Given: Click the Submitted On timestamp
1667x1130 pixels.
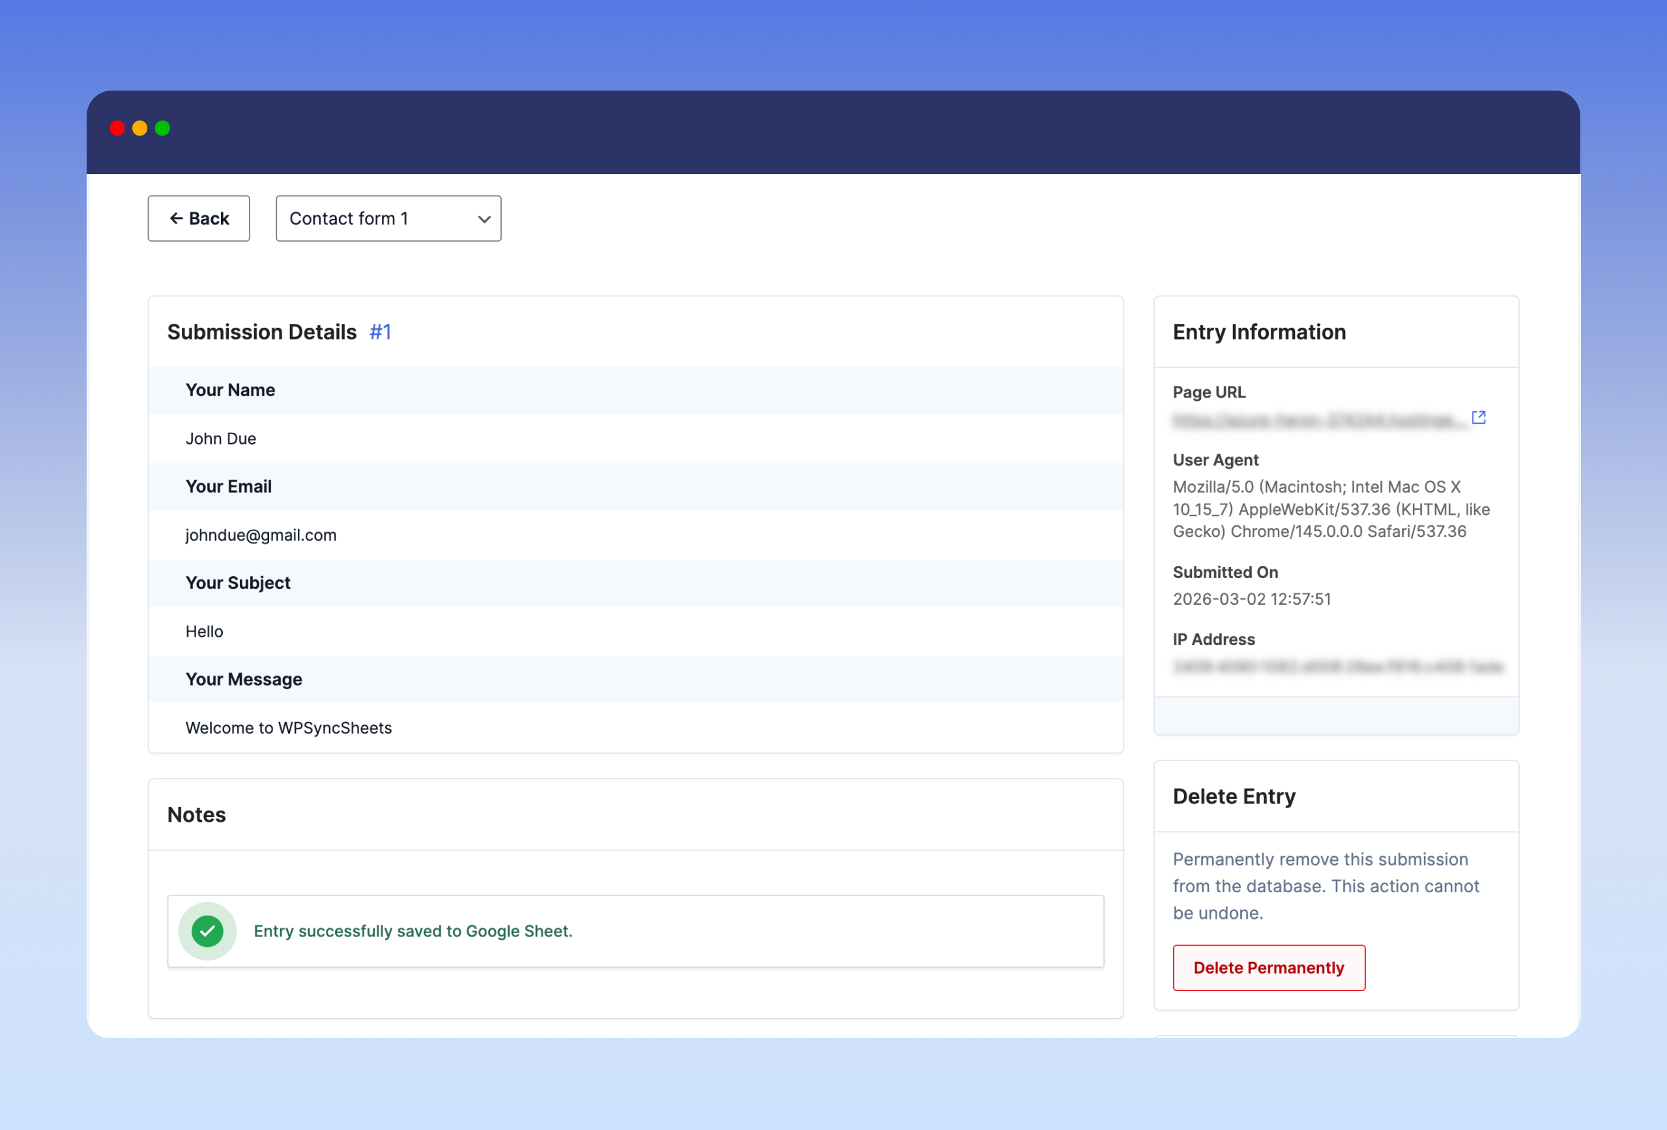Looking at the screenshot, I should point(1252,599).
